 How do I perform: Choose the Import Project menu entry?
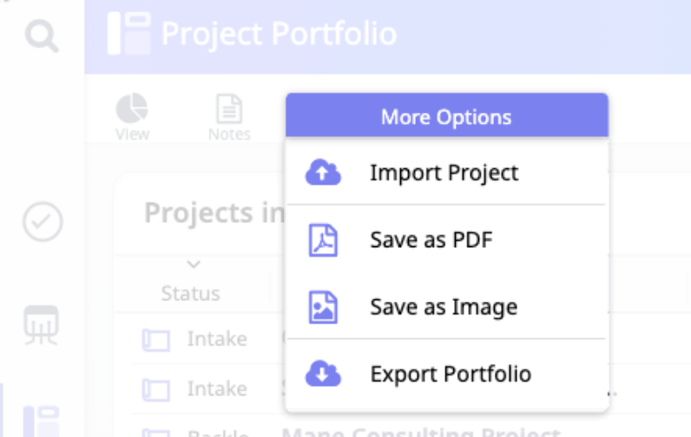pyautogui.click(x=444, y=173)
